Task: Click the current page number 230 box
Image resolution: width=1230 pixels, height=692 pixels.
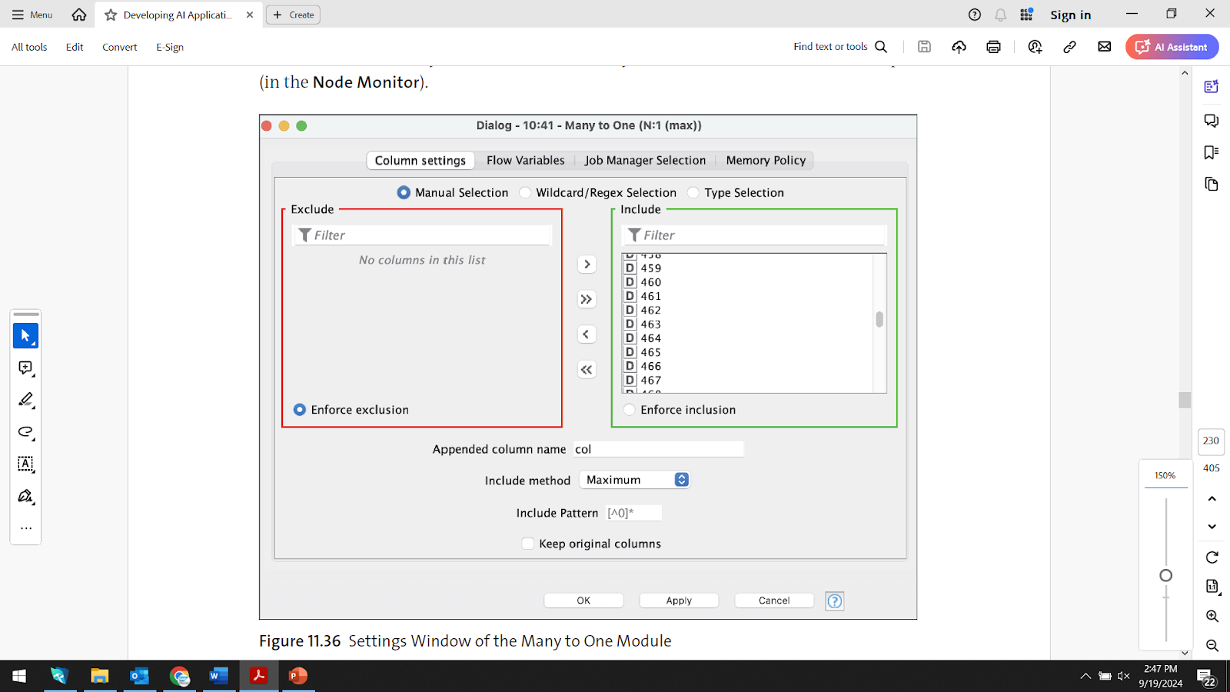Action: [x=1211, y=441]
